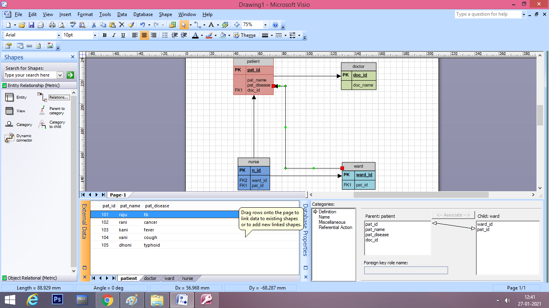Viewport: 549px width, 308px height.
Task: Toggle bold text formatting
Action: 104,35
